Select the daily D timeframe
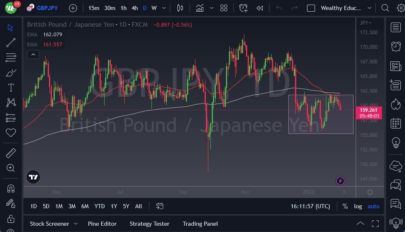 [x=145, y=8]
